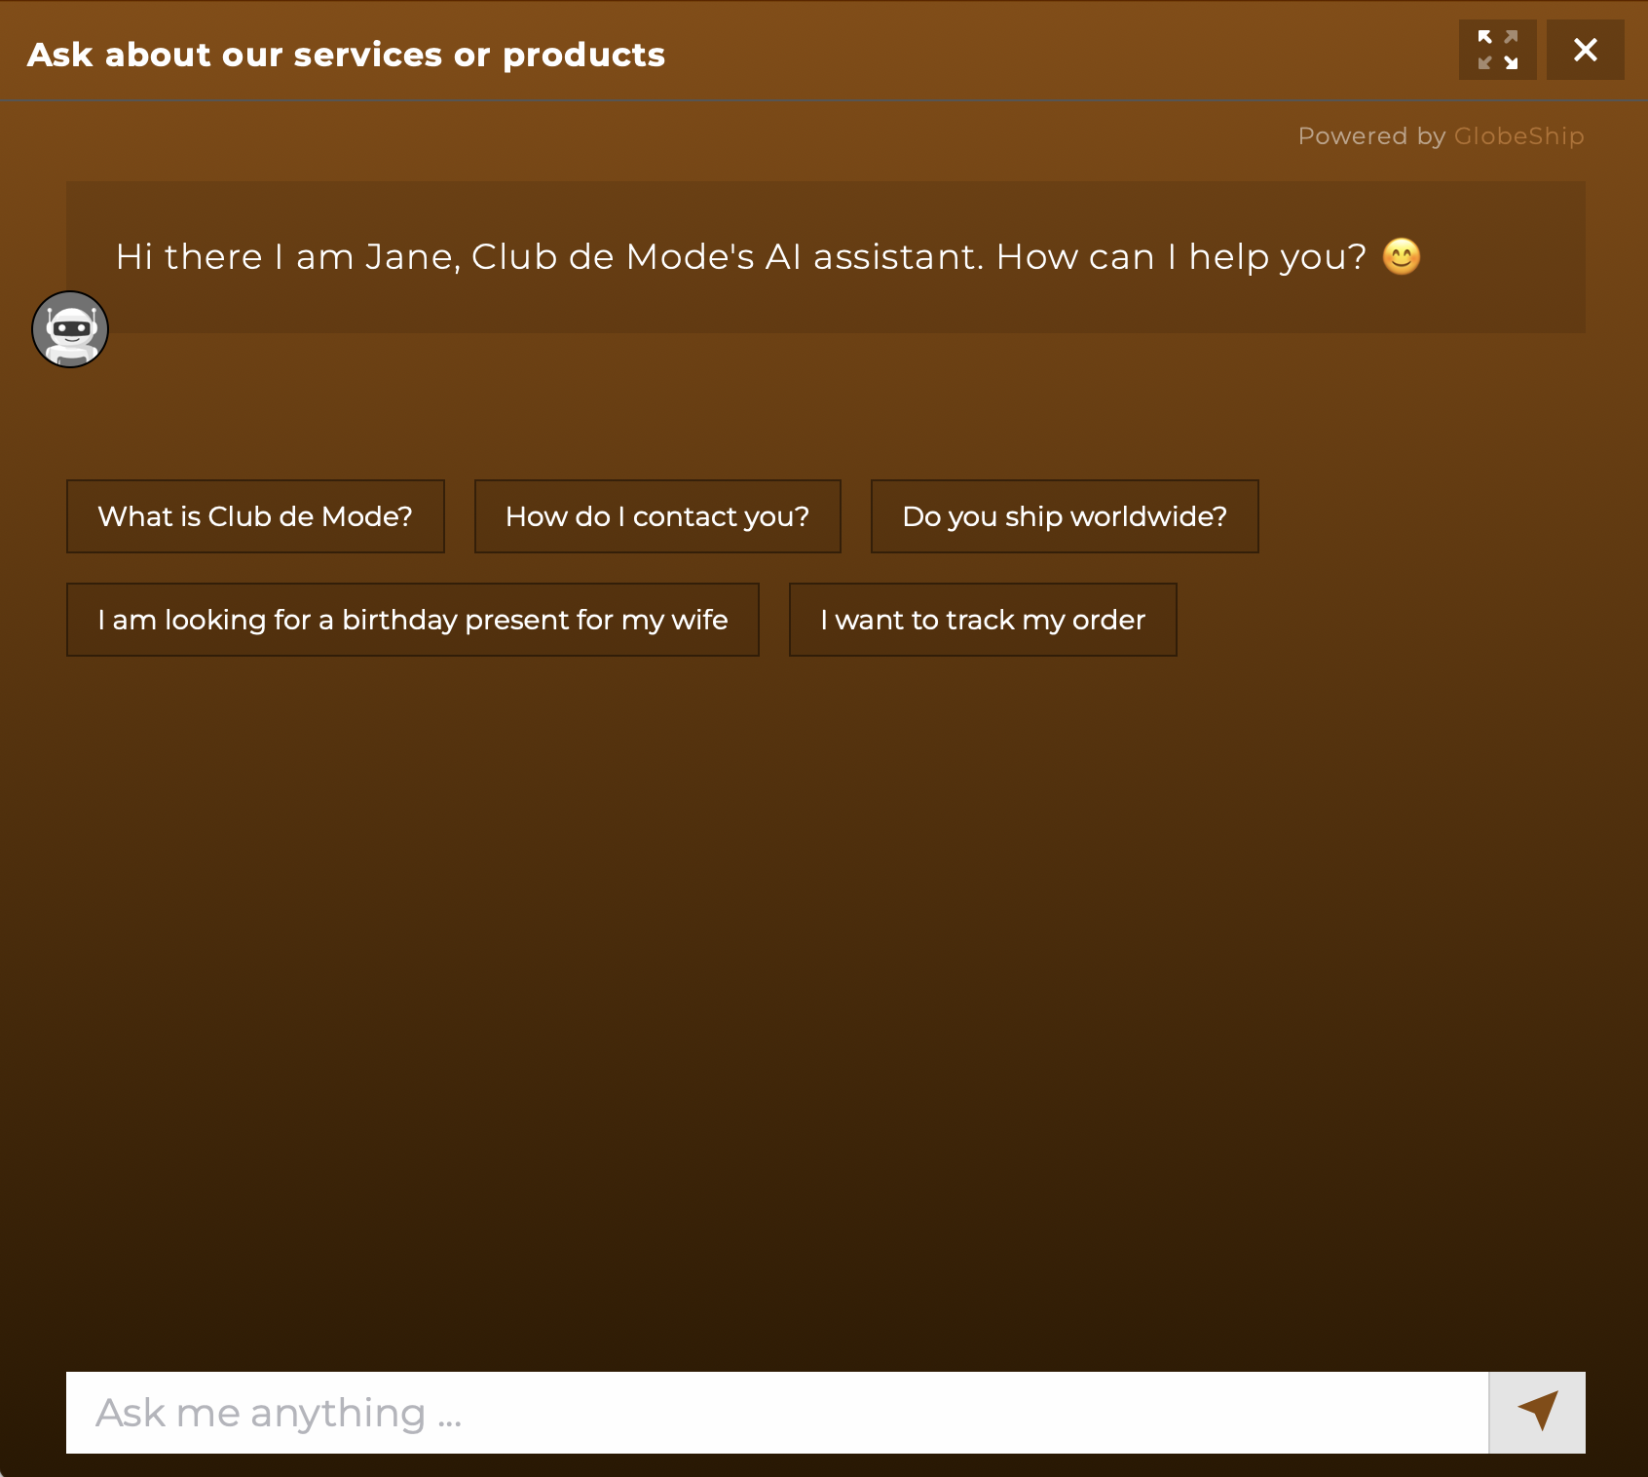Click Jane's greeting message bubble
Viewport: 1648px width, 1477px height.
[826, 257]
